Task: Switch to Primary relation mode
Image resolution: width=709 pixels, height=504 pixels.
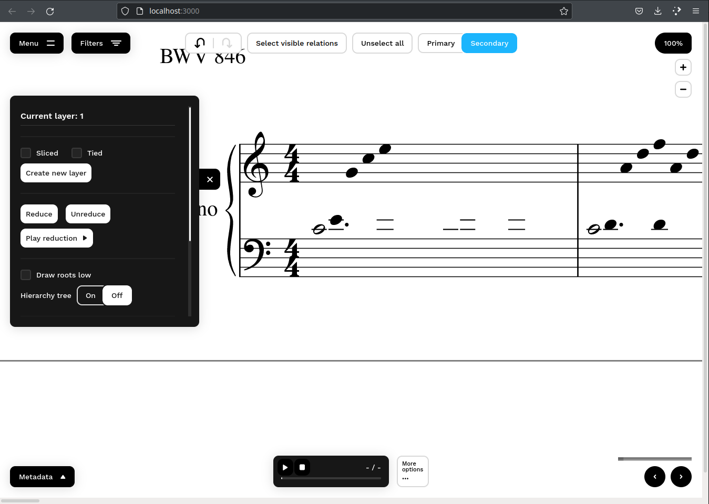Action: pos(440,43)
